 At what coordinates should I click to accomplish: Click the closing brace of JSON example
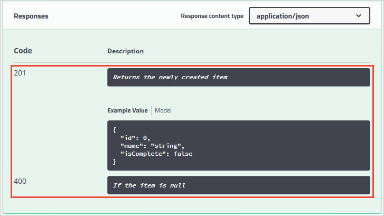tap(114, 162)
